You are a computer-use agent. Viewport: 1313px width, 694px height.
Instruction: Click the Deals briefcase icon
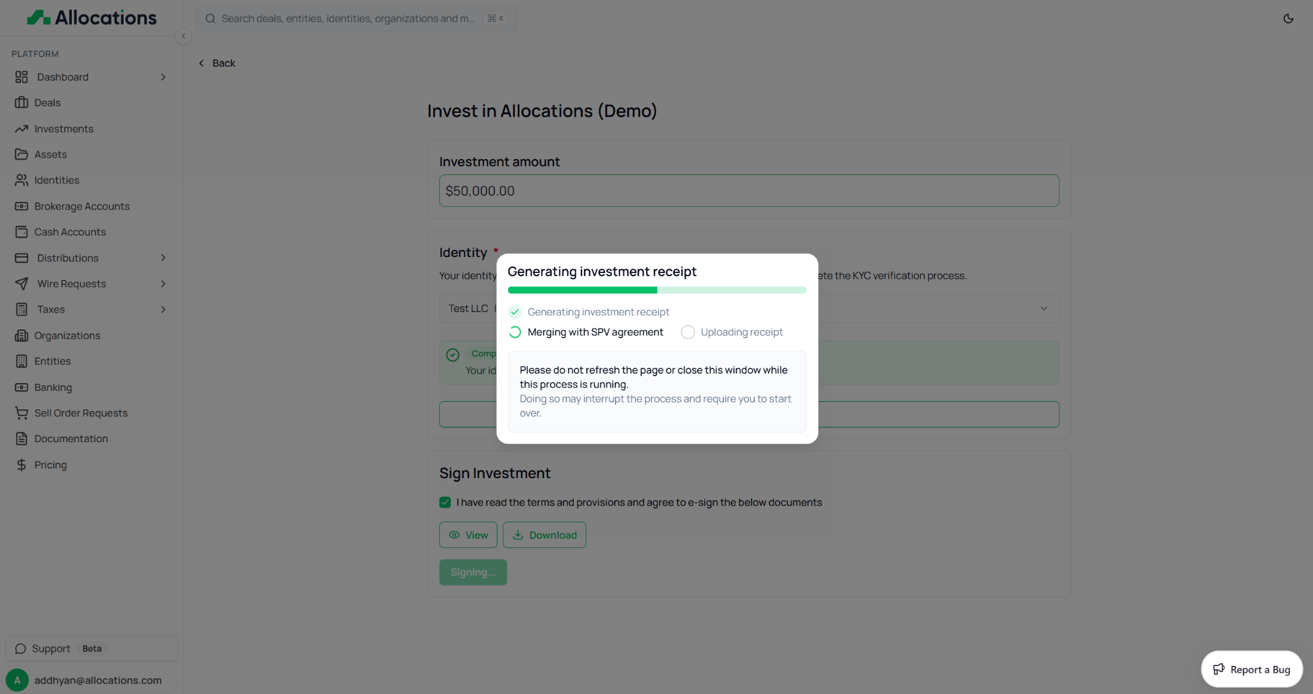point(21,103)
